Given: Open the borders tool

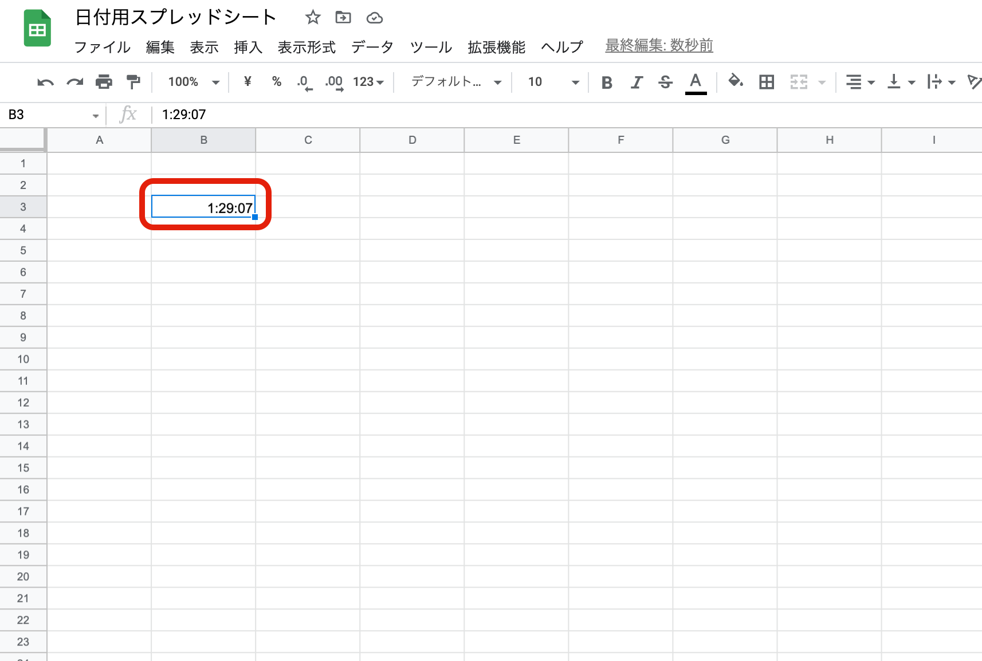Looking at the screenshot, I should pyautogui.click(x=767, y=82).
